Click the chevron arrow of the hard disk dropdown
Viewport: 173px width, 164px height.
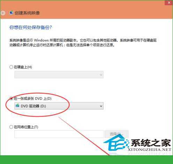[101, 74]
